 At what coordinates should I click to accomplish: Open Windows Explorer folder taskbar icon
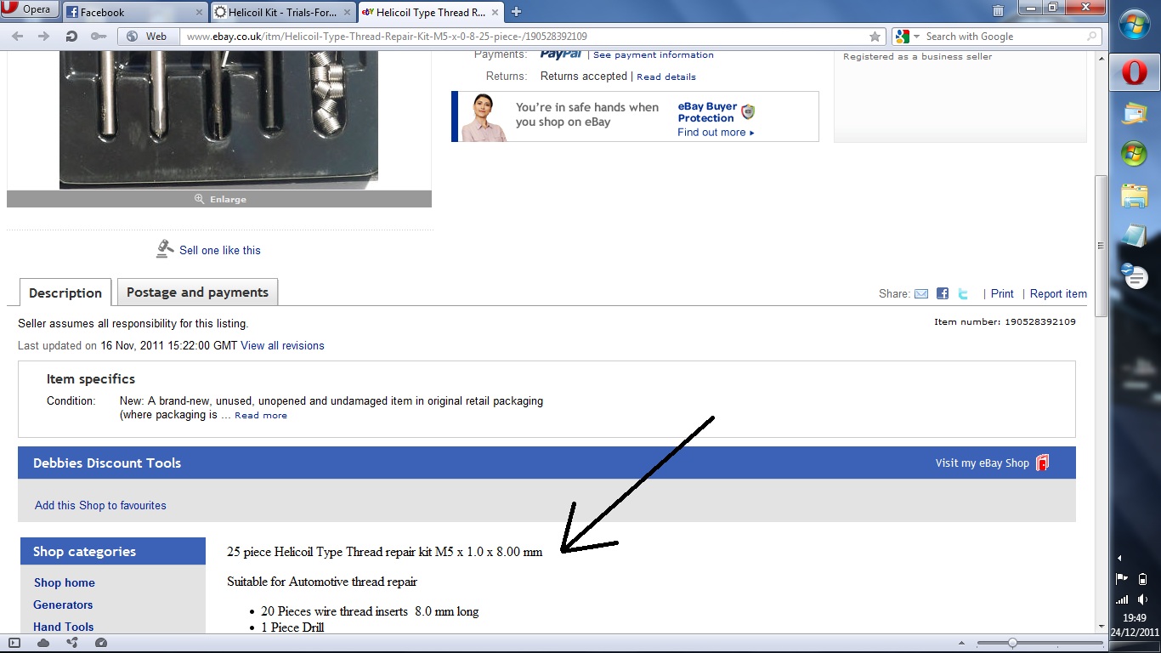[1135, 195]
